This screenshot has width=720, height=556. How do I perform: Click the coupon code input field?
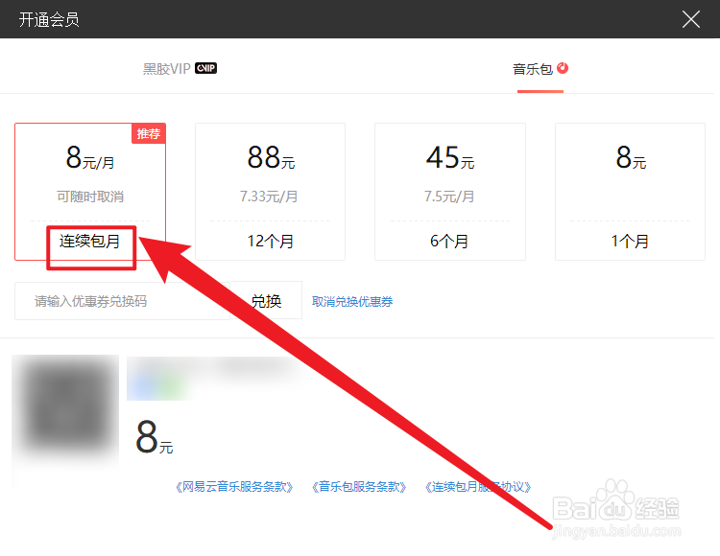point(122,301)
